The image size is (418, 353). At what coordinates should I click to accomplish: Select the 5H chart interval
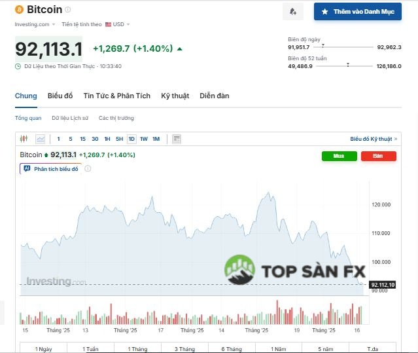click(119, 139)
